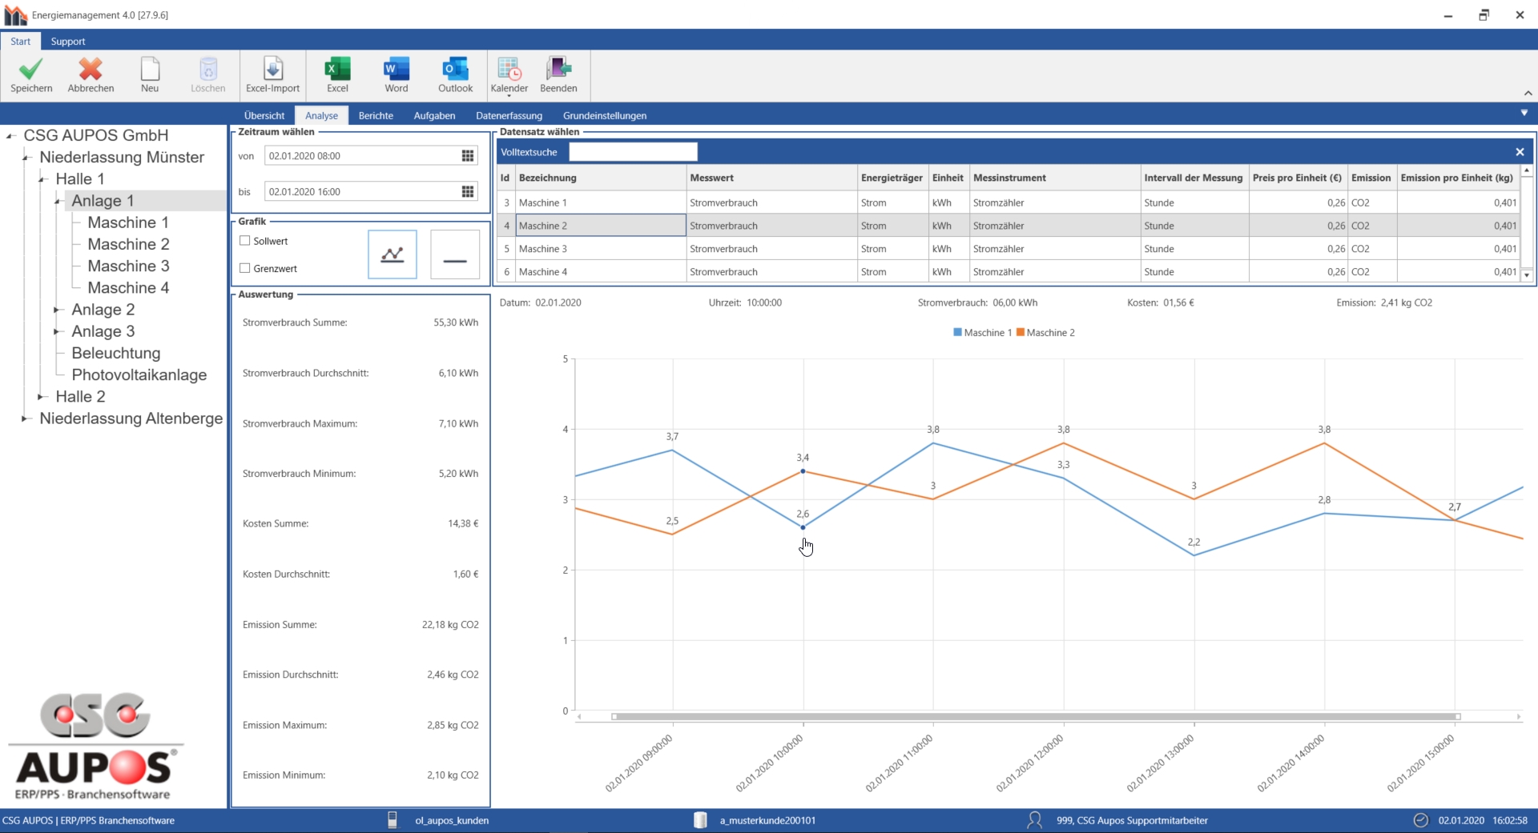Viewport: 1538px width, 833px height.
Task: Switch to the Berichte tab
Action: pos(376,115)
